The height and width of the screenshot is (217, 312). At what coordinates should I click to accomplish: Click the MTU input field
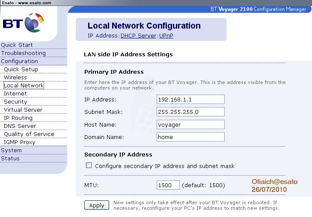tap(168, 185)
